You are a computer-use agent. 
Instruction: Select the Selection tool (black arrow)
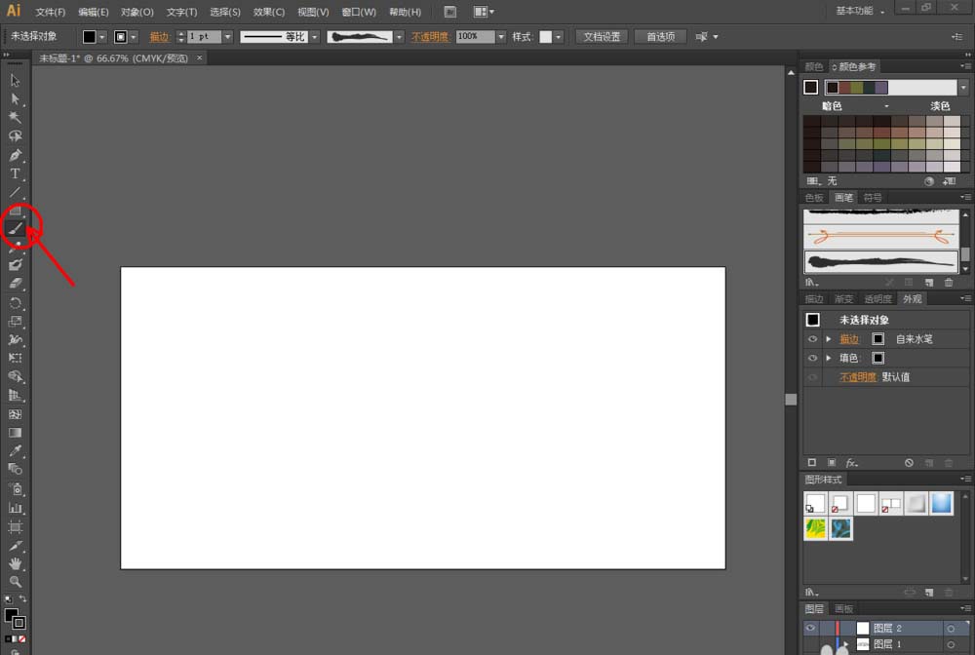click(x=15, y=80)
